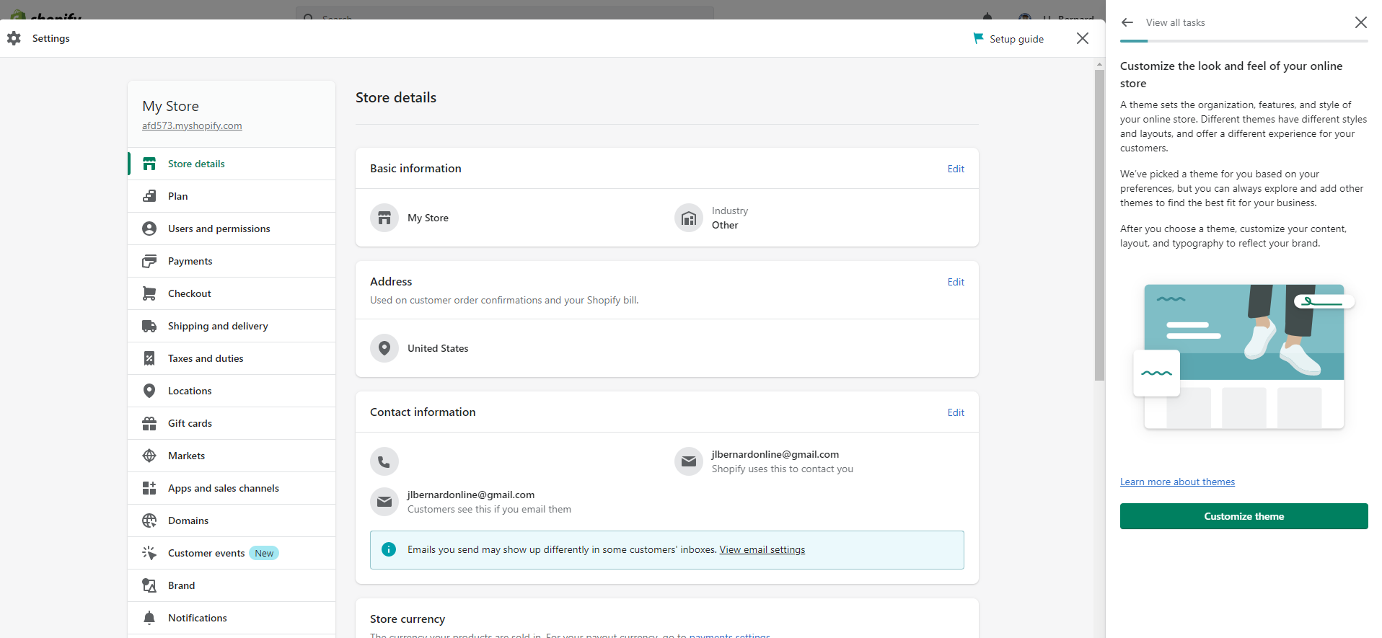Close the Settings page with X
Image resolution: width=1382 pixels, height=638 pixels.
[1083, 38]
